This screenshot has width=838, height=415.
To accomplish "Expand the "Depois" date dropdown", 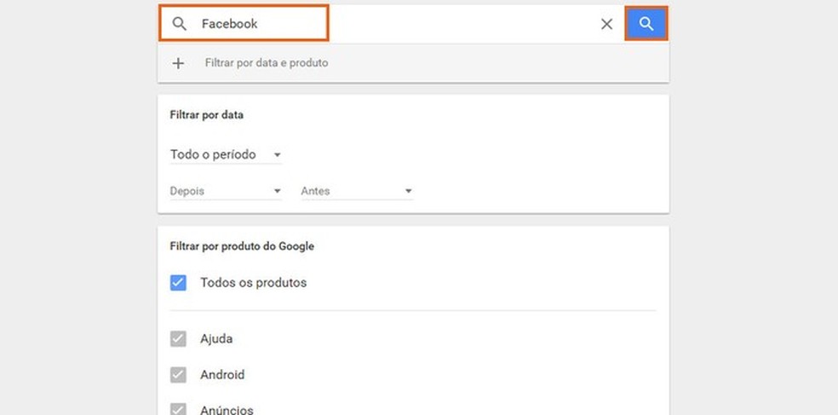I will click(x=226, y=192).
